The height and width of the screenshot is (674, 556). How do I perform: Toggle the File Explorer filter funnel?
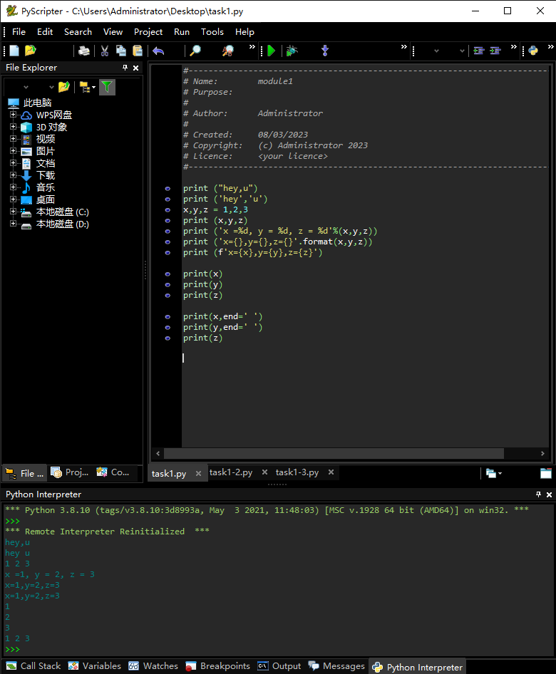pos(107,87)
